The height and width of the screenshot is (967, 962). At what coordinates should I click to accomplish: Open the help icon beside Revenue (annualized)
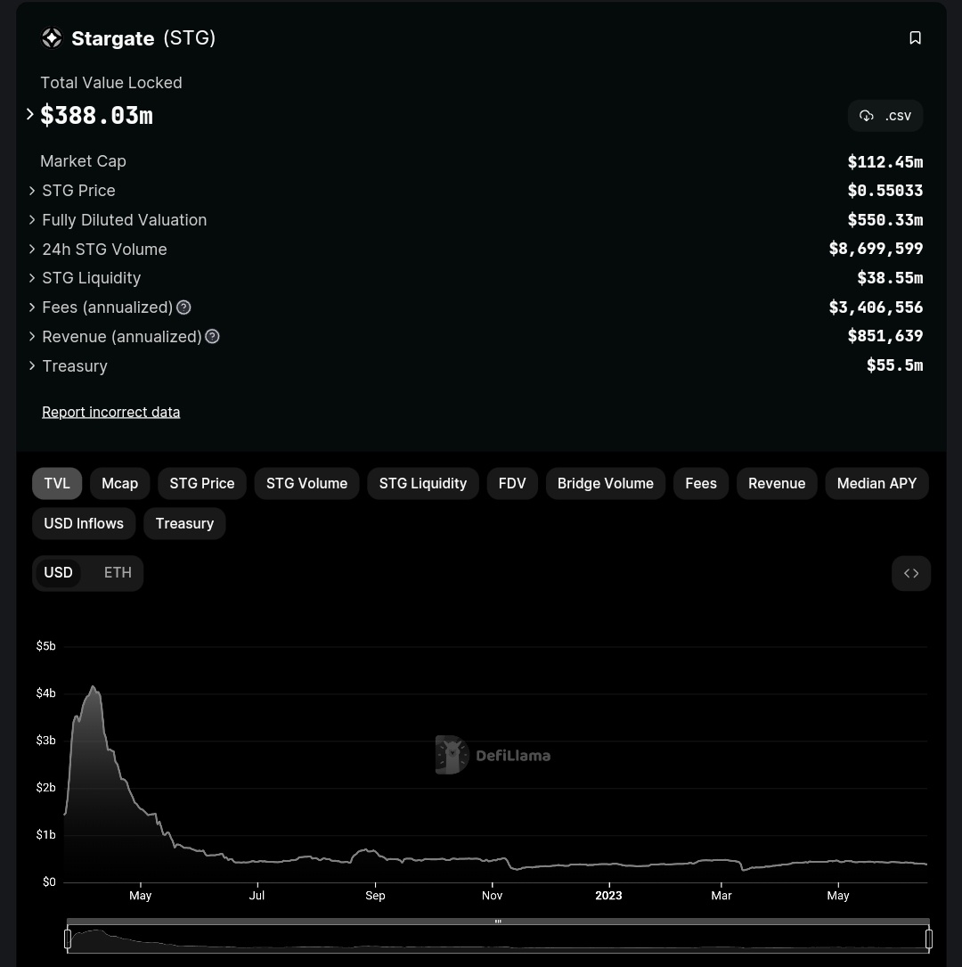(212, 337)
